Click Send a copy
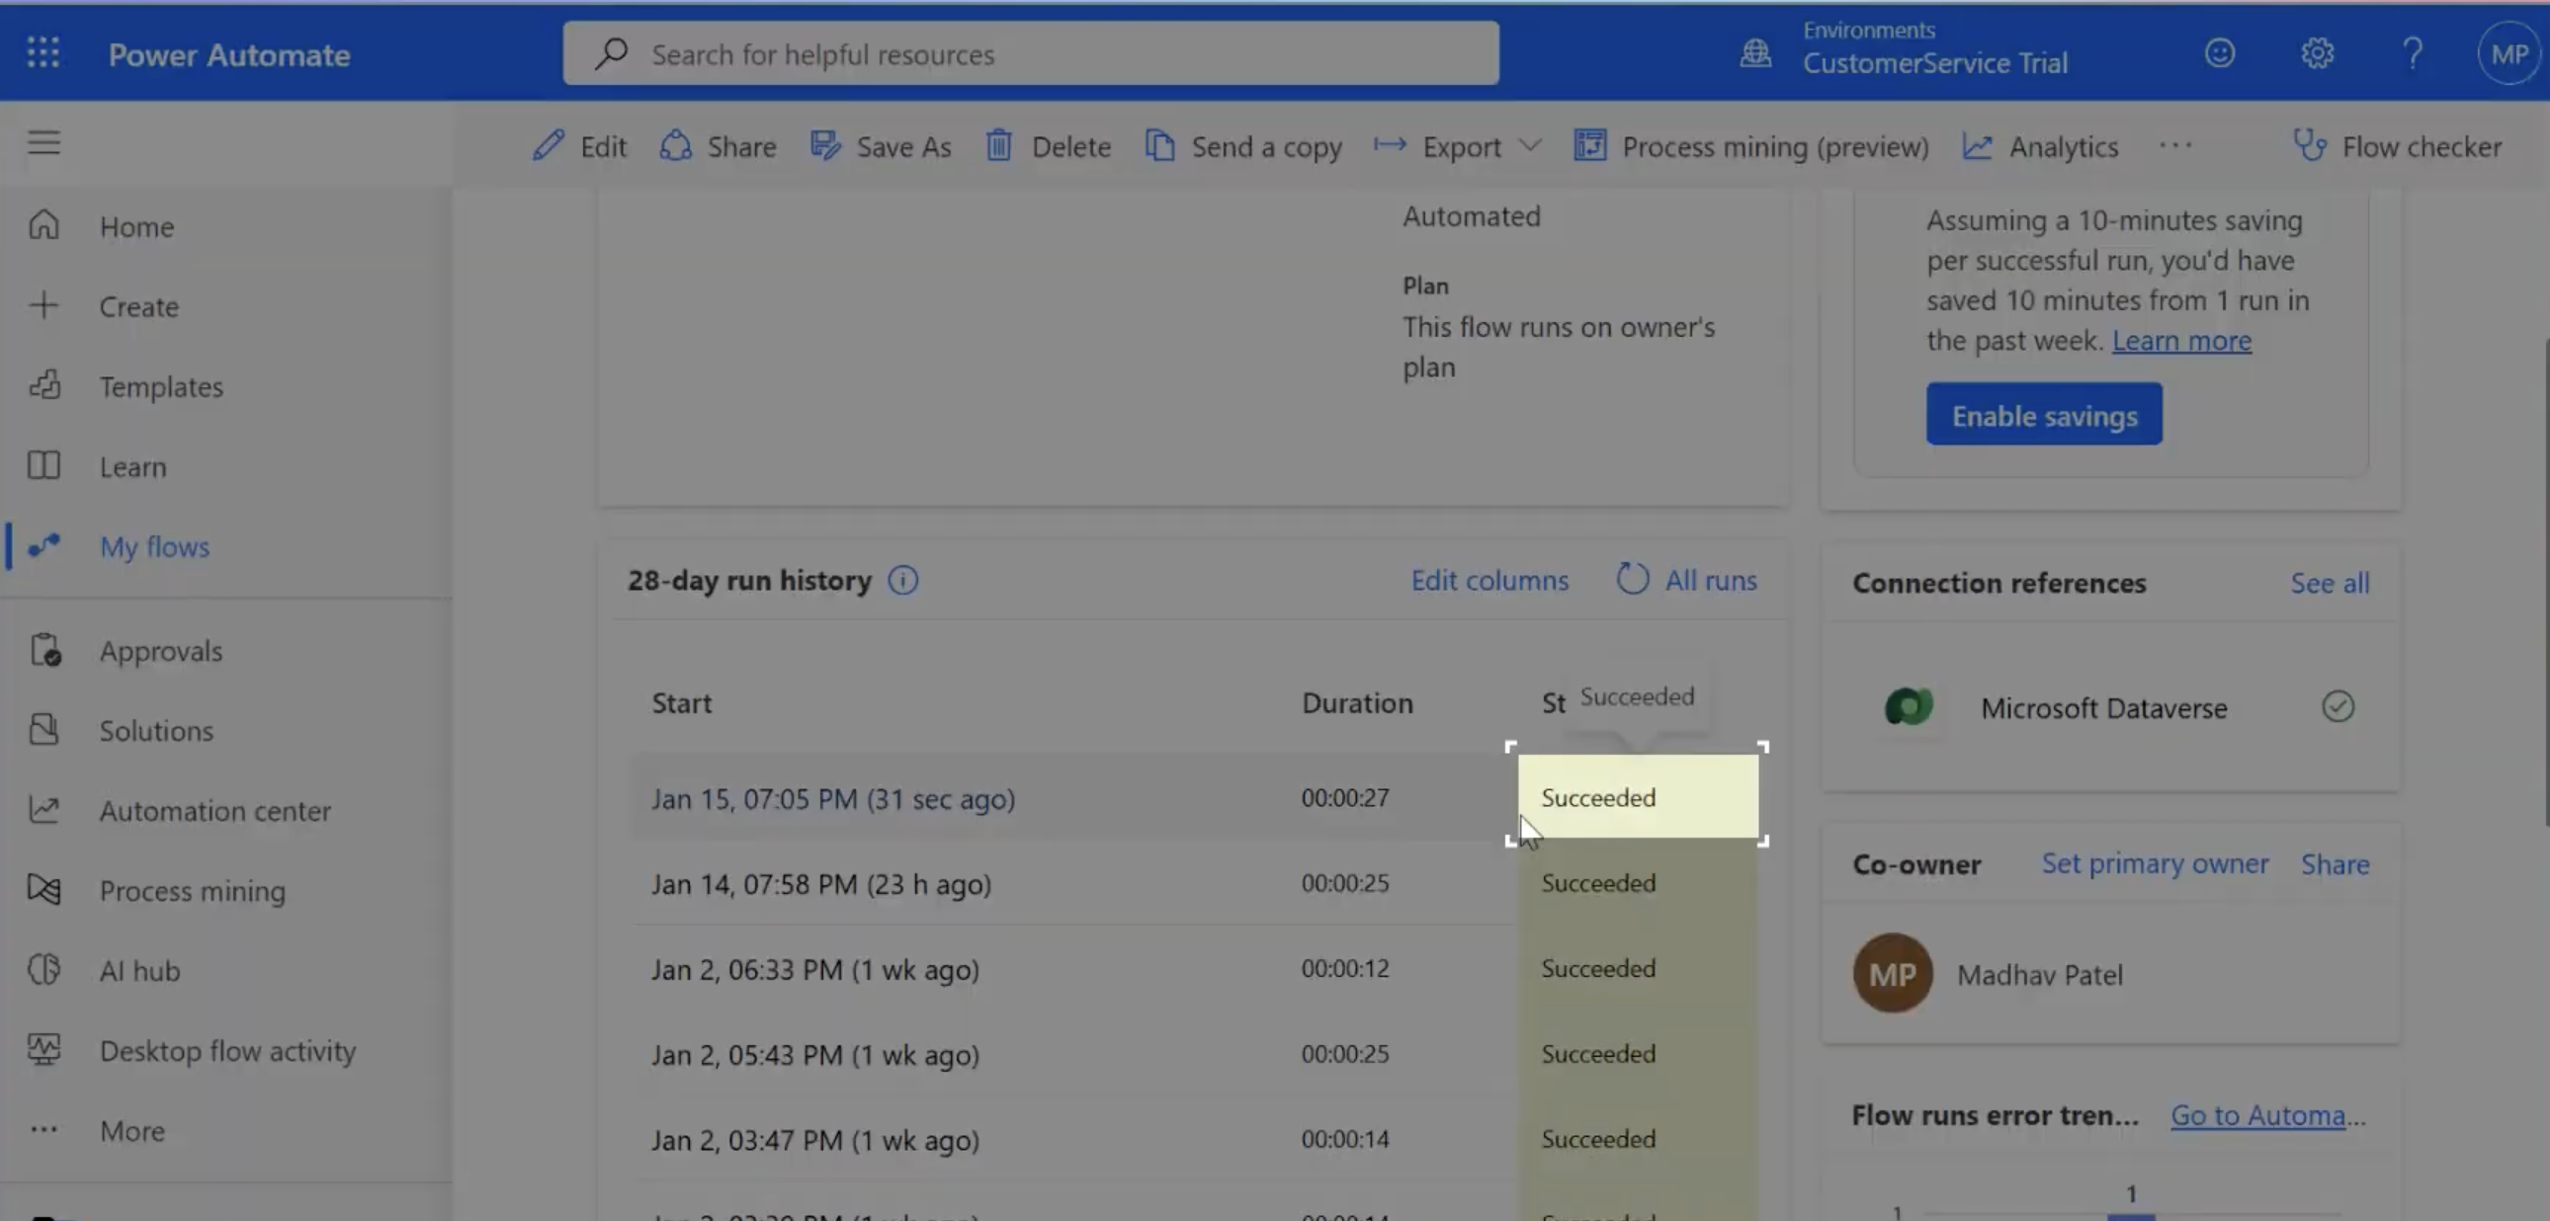Image resolution: width=2550 pixels, height=1221 pixels. (1243, 146)
